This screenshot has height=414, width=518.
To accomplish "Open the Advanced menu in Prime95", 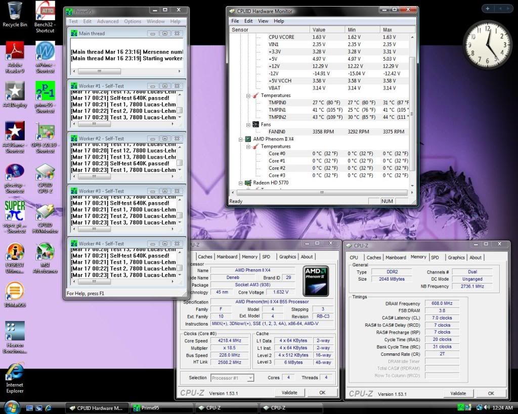I will [108, 21].
